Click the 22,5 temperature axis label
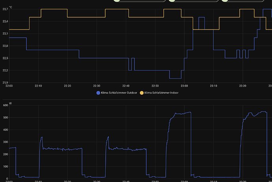 (x=5, y=58)
